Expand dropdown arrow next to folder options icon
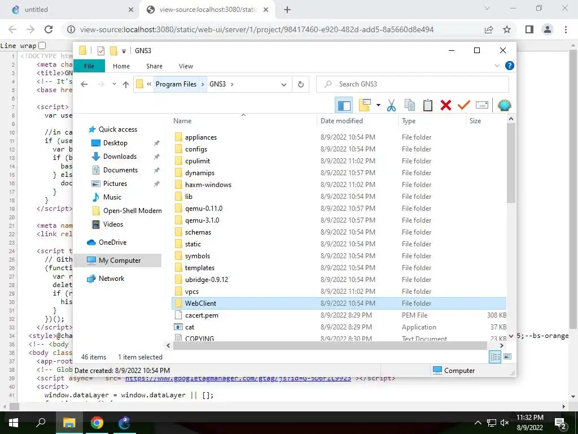The width and height of the screenshot is (578, 434). pos(378,106)
